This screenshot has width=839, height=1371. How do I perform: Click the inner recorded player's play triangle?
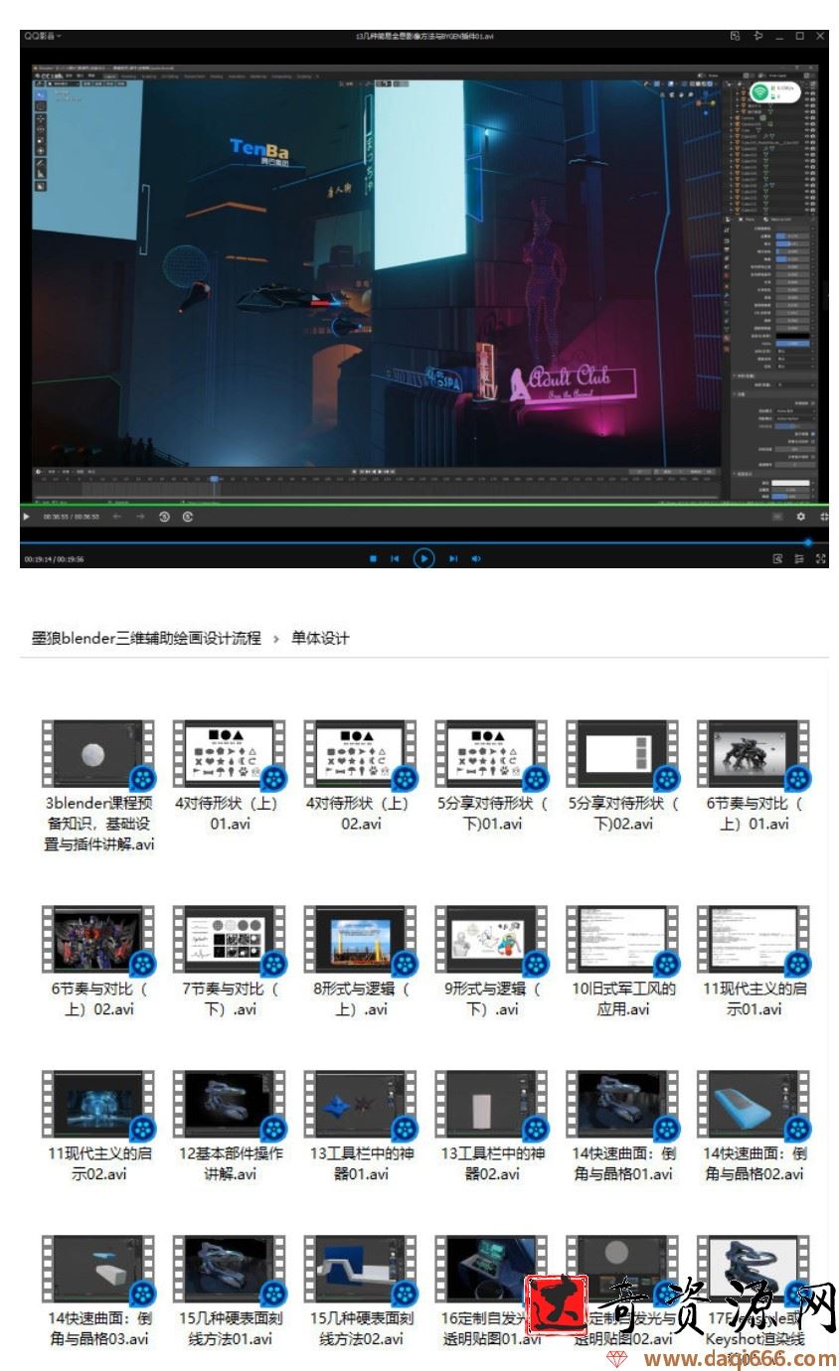[x=27, y=517]
